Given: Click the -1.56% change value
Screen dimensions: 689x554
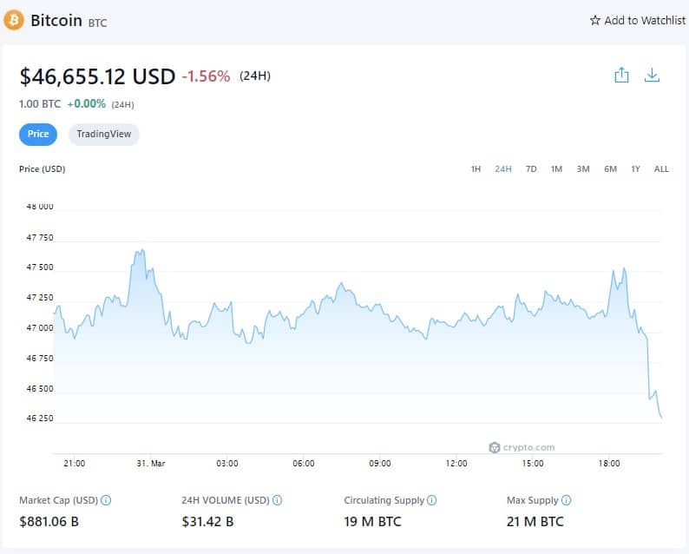Looking at the screenshot, I should point(206,76).
